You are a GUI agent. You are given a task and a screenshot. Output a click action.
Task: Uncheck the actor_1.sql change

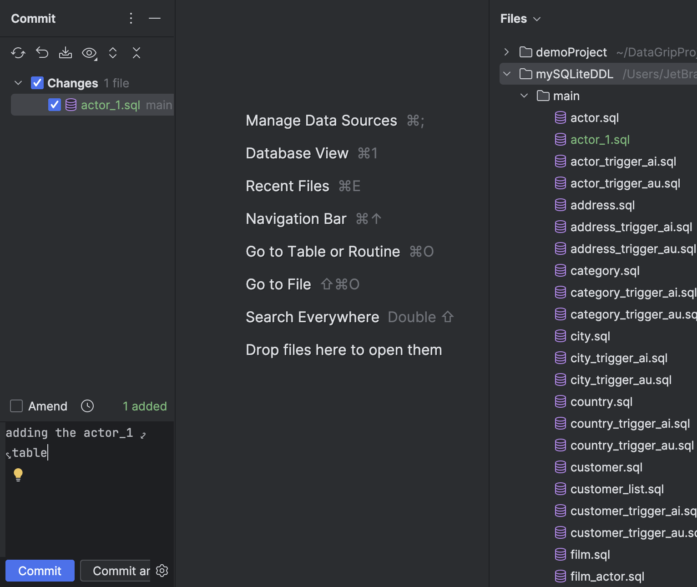coord(54,105)
